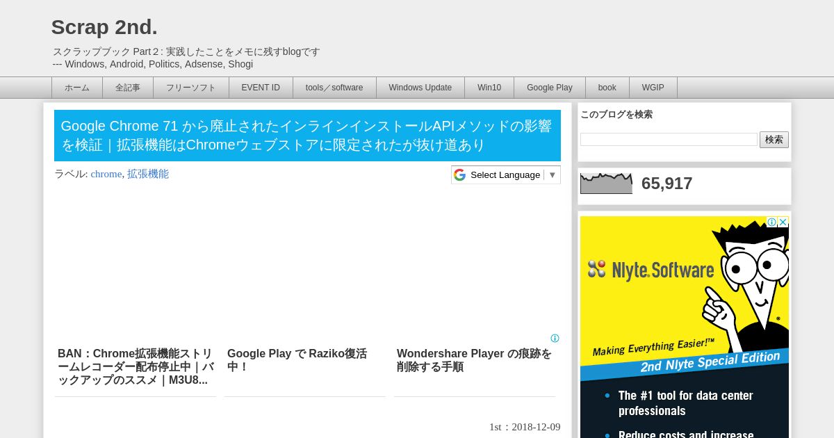The width and height of the screenshot is (834, 438).
Task: Click the このブログを検索 heading
Action: tap(616, 115)
